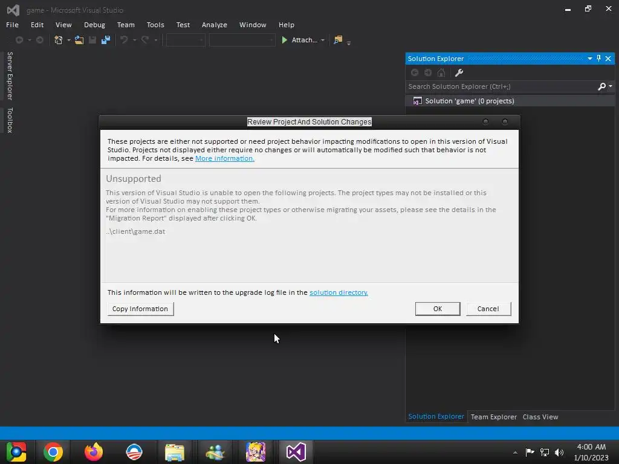Click the Save floppy disk icon
Screen dimensions: 619x464
[x=92, y=40]
